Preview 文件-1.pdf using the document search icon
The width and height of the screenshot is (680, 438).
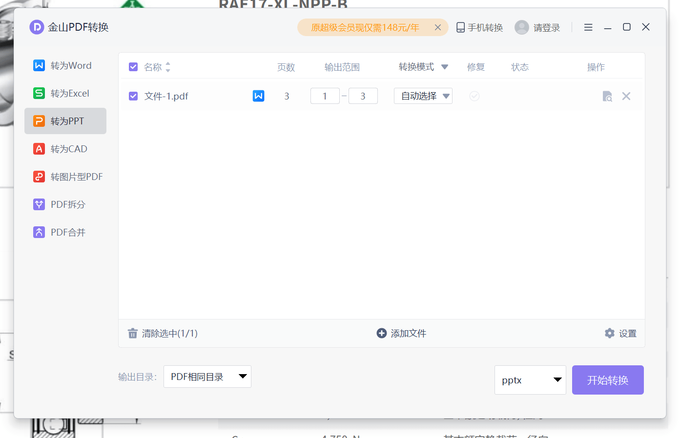[607, 96]
